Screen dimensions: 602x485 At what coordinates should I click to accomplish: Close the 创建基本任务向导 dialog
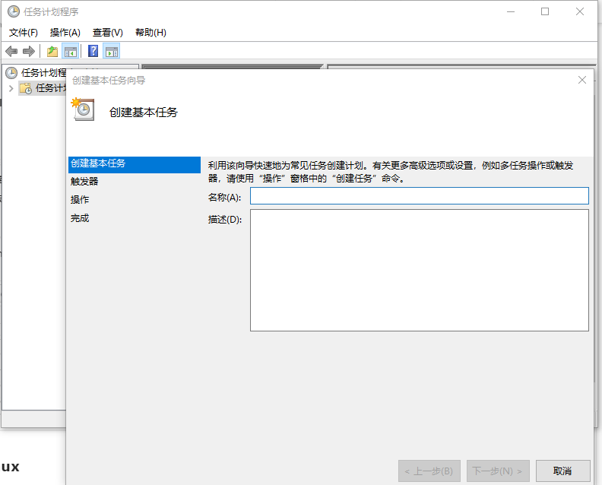(x=582, y=80)
